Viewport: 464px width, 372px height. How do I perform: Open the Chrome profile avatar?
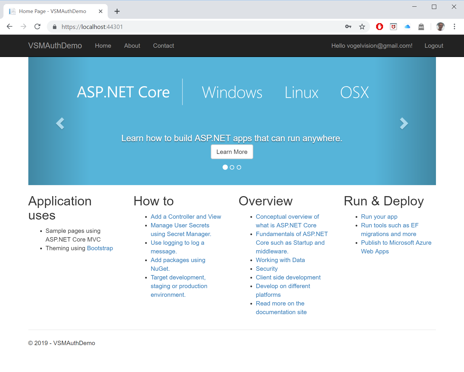[x=440, y=27]
